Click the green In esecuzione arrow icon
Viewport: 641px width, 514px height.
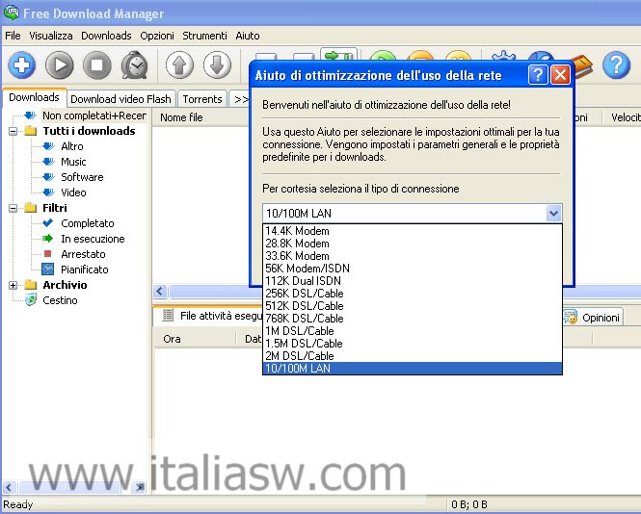pos(48,239)
